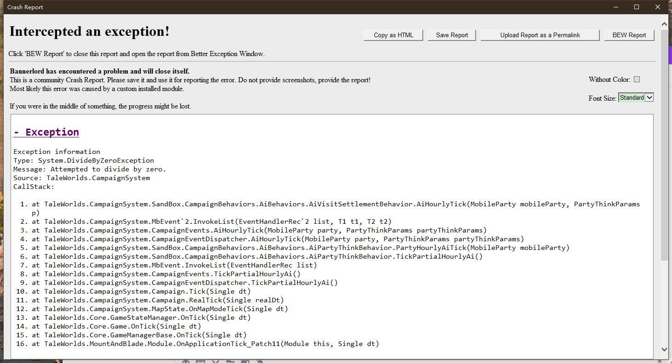
Task: Click the 'Font Size:' label
Action: [602, 98]
